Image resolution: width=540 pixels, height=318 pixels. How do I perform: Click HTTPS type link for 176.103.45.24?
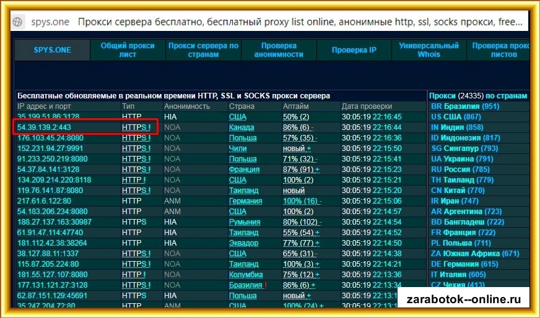[136, 138]
